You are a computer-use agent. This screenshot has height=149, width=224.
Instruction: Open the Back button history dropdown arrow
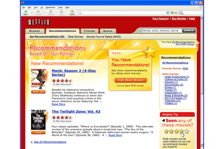[x=32, y=13]
